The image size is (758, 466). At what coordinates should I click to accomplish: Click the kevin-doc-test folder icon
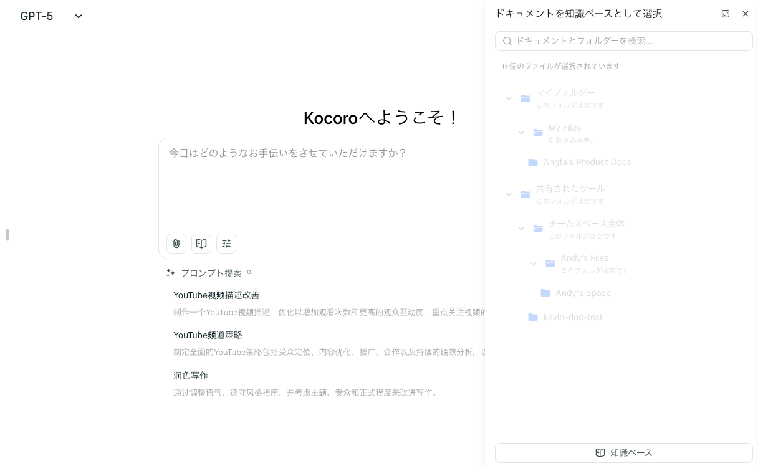coord(533,318)
